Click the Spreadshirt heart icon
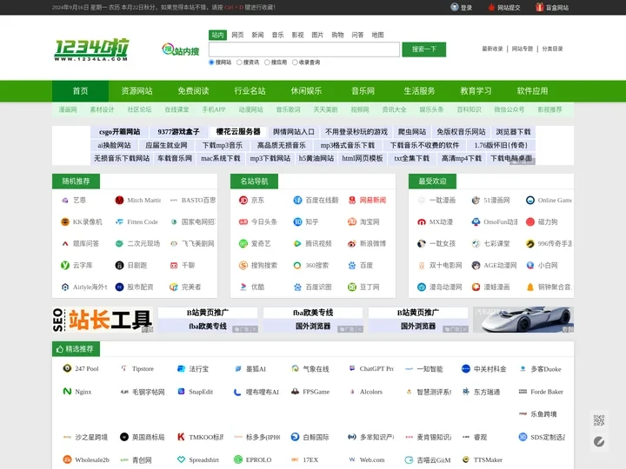 point(181,459)
